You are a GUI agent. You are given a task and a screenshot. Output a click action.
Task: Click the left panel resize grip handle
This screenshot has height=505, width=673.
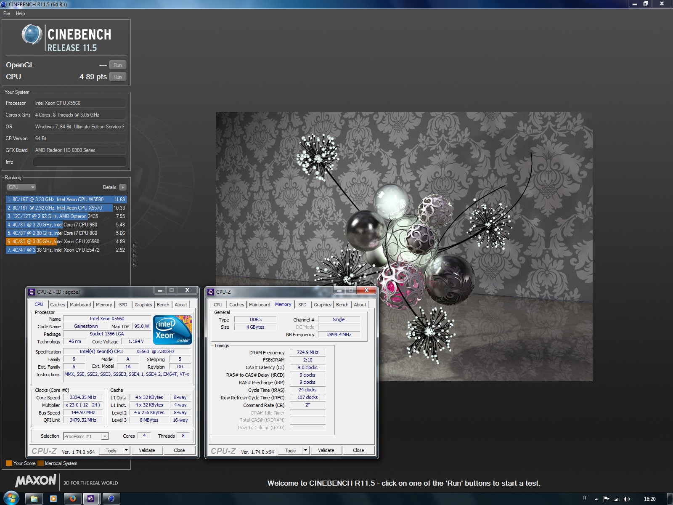[x=135, y=255]
